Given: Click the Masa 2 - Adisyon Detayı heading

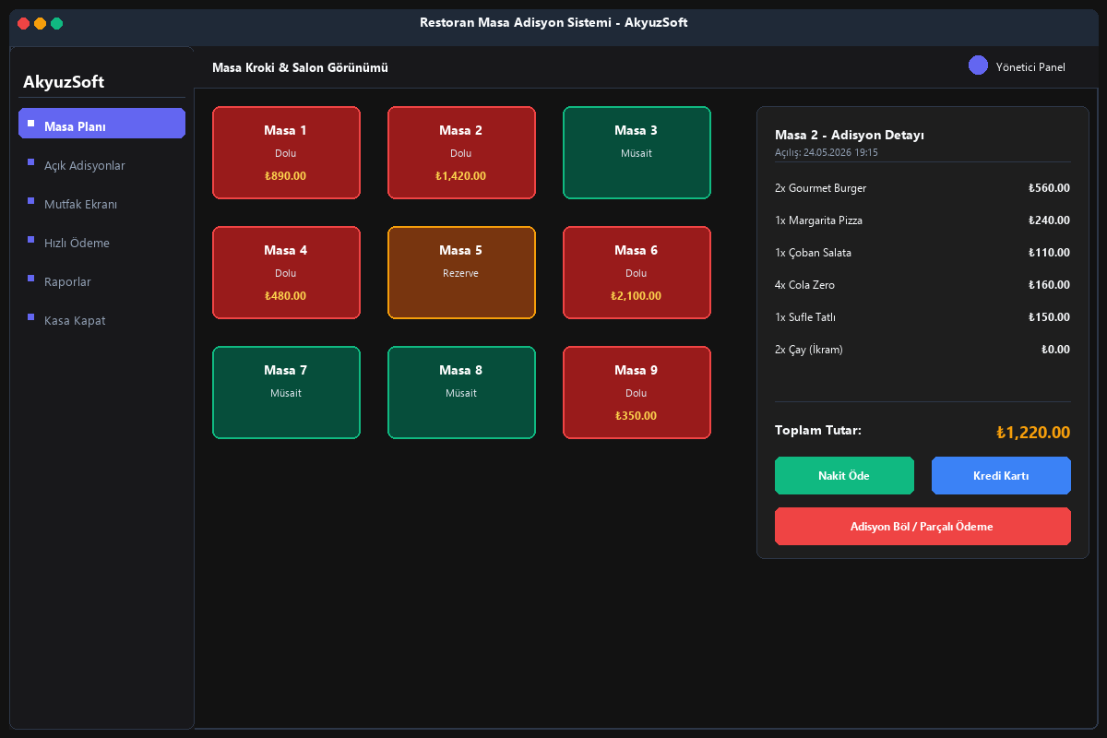Looking at the screenshot, I should (x=850, y=136).
